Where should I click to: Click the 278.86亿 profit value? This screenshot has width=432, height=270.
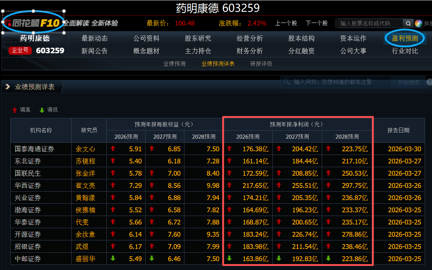[x=355, y=234]
